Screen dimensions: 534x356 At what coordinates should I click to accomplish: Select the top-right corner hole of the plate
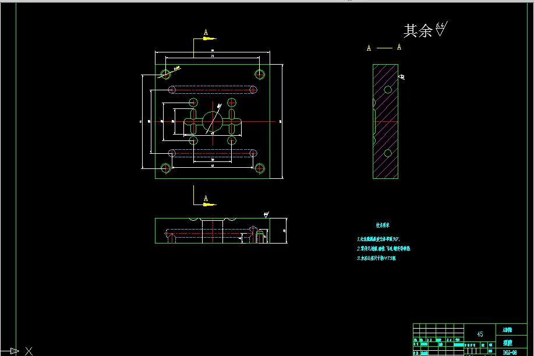260,74
